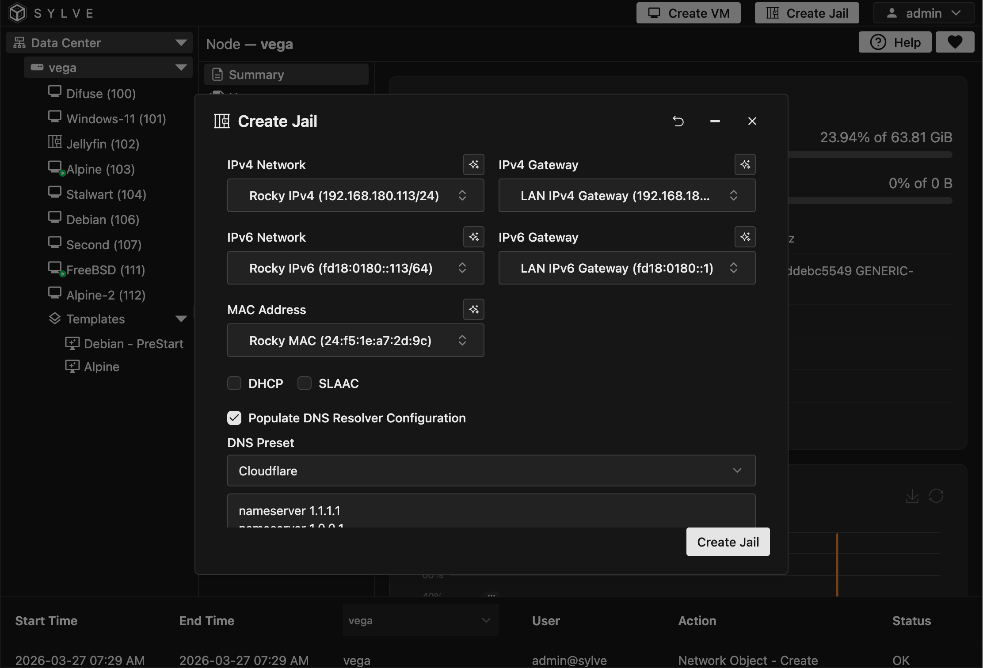Click the User column header
This screenshot has width=983, height=668.
click(546, 621)
